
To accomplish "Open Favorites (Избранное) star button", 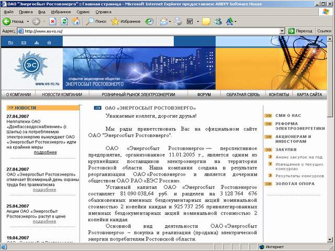I will pos(126,21).
